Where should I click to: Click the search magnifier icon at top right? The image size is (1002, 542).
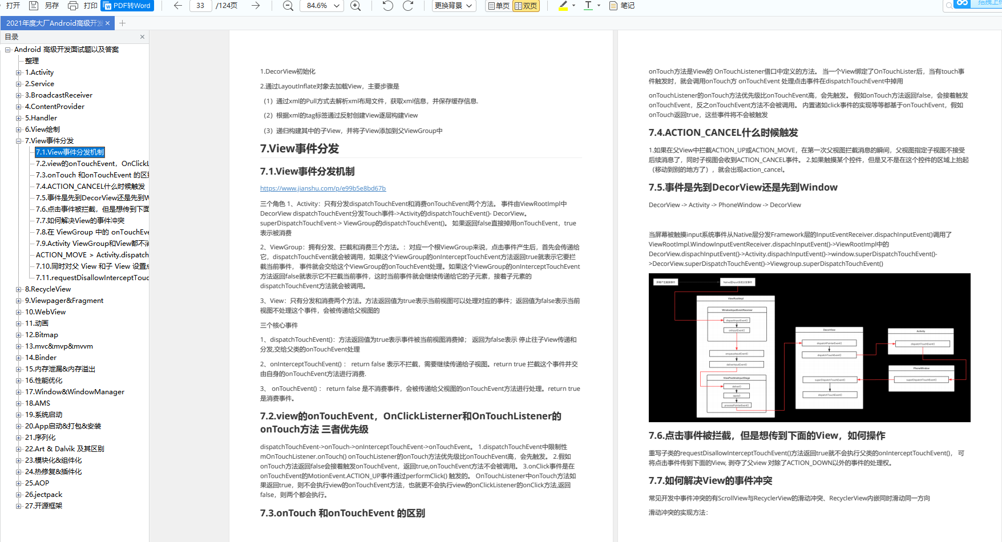[x=949, y=6]
